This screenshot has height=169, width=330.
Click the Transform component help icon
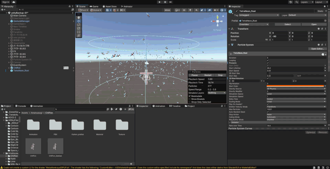[318, 29]
